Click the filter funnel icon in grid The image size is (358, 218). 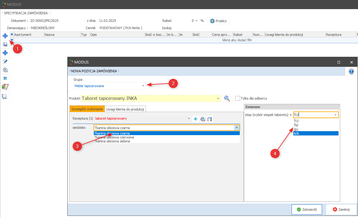(12, 40)
